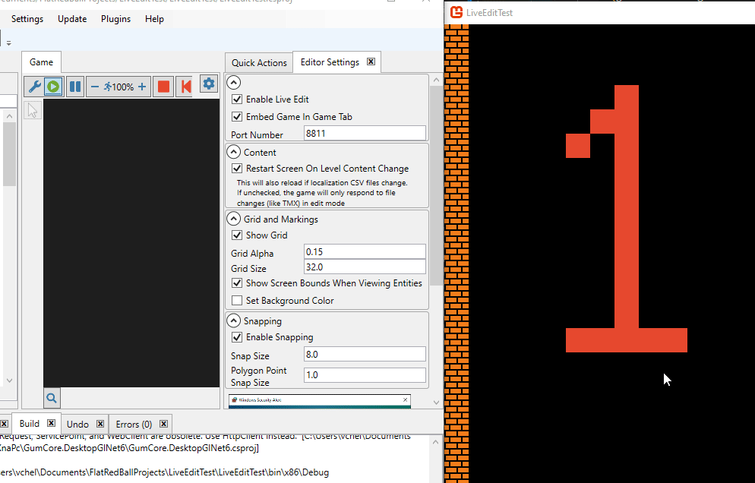Click the Port Number input field
Image resolution: width=755 pixels, height=483 pixels.
click(365, 134)
